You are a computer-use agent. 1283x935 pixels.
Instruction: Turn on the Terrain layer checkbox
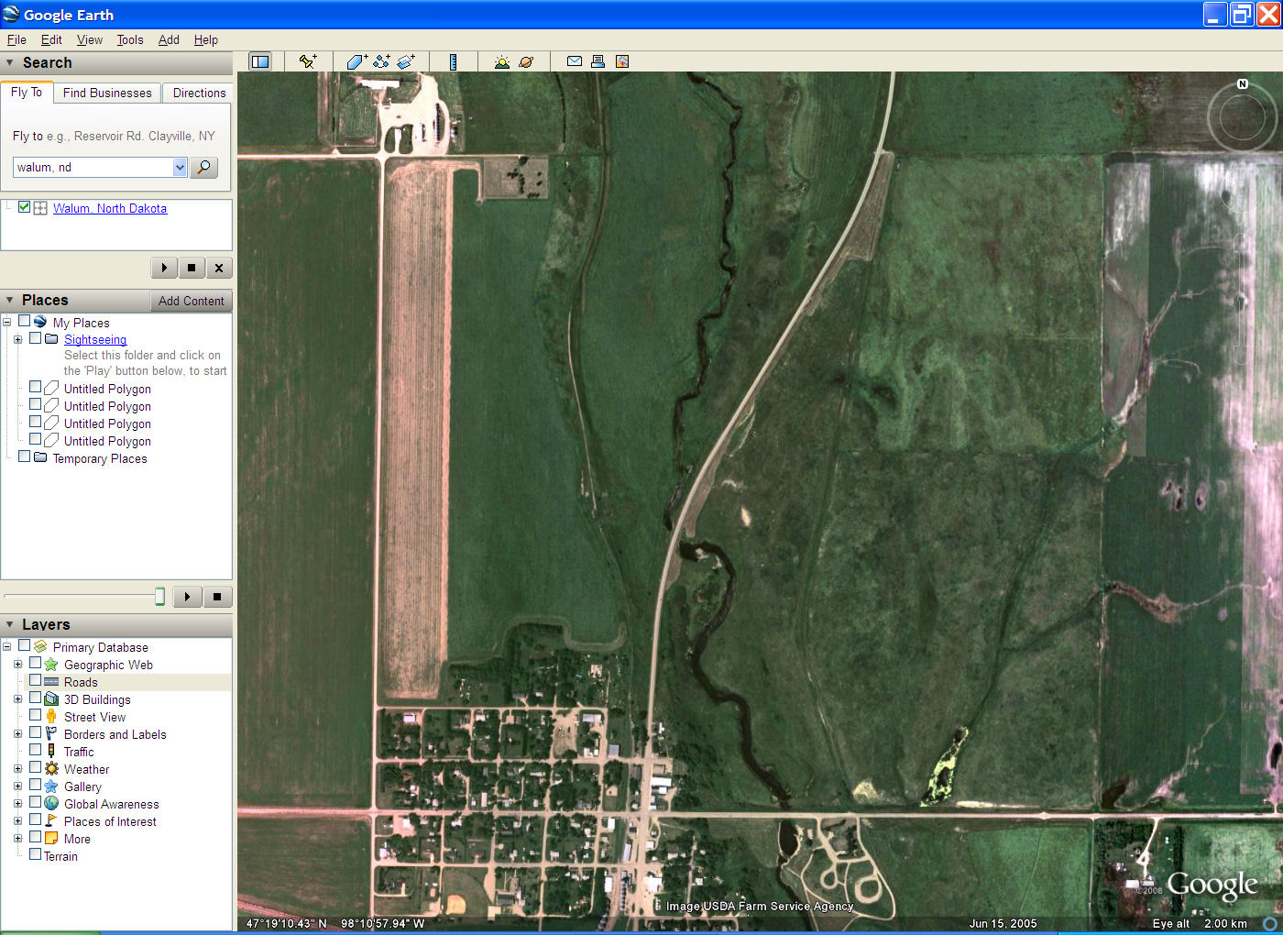(x=36, y=854)
